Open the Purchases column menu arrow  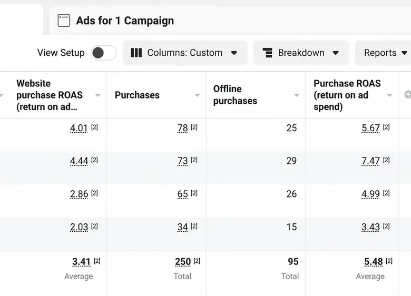(198, 95)
